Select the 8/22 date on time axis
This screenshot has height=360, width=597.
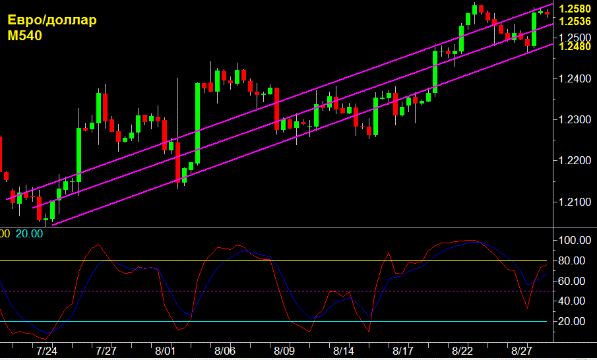(x=462, y=351)
